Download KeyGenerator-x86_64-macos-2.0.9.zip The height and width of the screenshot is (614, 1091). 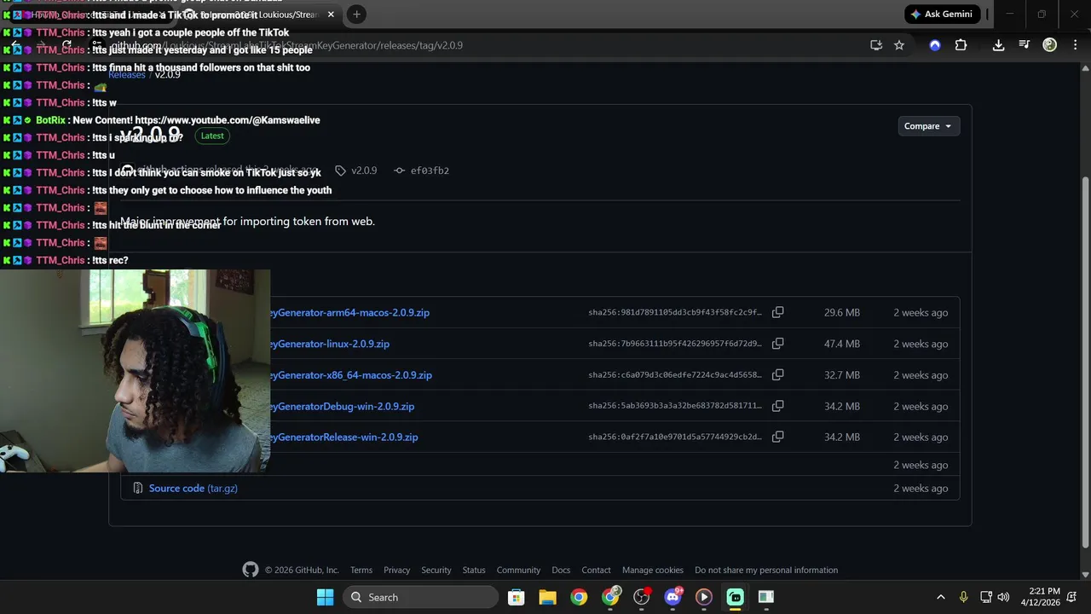[351, 375]
